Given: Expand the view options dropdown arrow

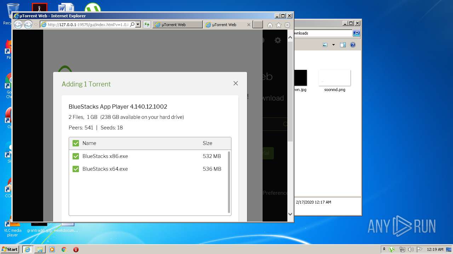Looking at the screenshot, I should (x=333, y=45).
